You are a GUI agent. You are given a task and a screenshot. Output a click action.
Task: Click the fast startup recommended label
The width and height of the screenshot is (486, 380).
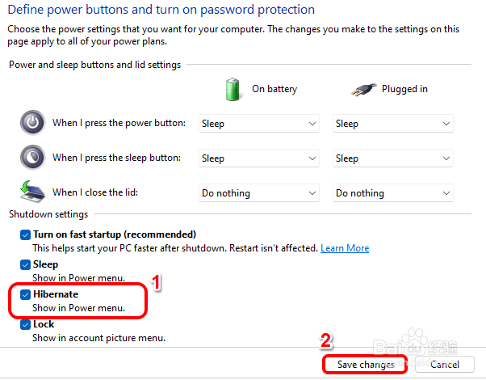114,234
